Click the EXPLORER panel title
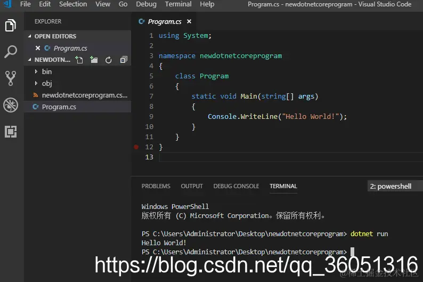Viewport: 423px width, 282px height. [x=48, y=21]
